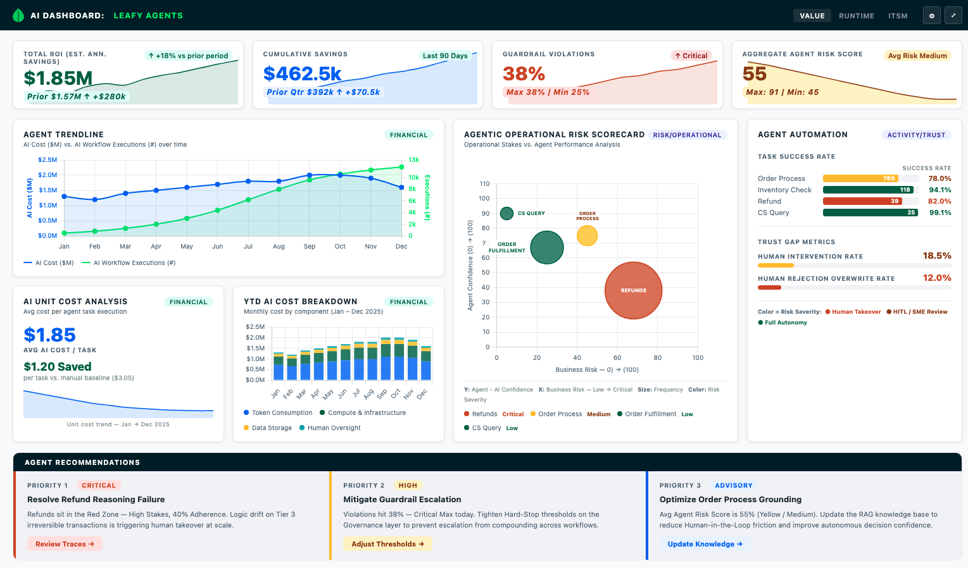Click the Last 90 Days badge
968x568 pixels.
445,56
